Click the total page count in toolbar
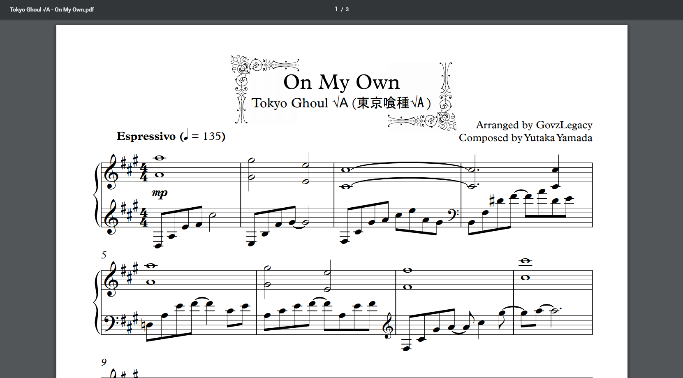 [x=347, y=9]
